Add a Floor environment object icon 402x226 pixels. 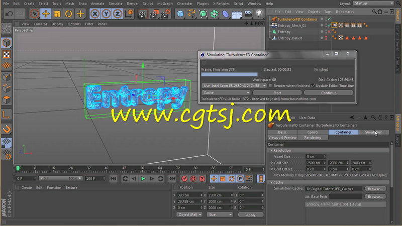point(237,14)
